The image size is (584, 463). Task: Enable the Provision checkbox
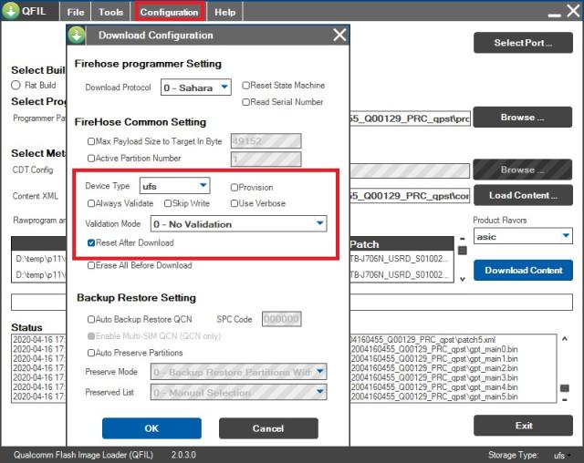(x=235, y=188)
